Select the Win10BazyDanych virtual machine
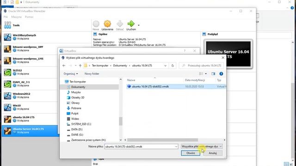Screen dimensions: 296x166 point(30,37)
